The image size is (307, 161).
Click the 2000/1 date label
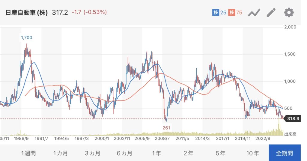pyautogui.click(x=102, y=139)
